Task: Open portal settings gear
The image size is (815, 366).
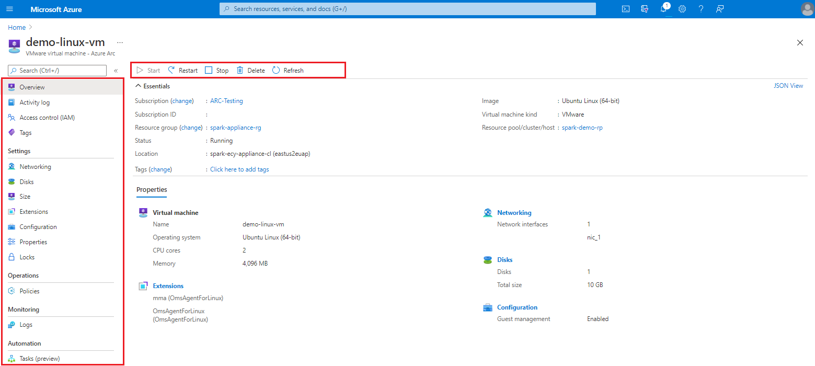Action: pos(682,9)
